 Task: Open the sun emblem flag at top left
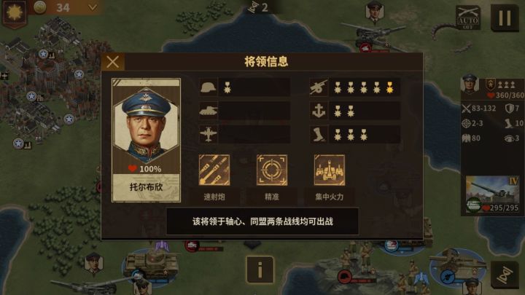pyautogui.click(x=14, y=13)
